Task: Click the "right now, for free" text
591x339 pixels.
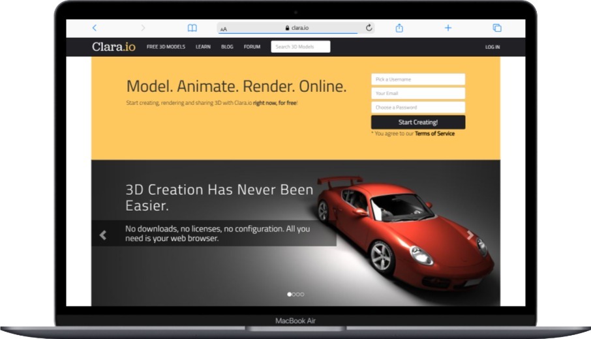Action: click(x=275, y=103)
